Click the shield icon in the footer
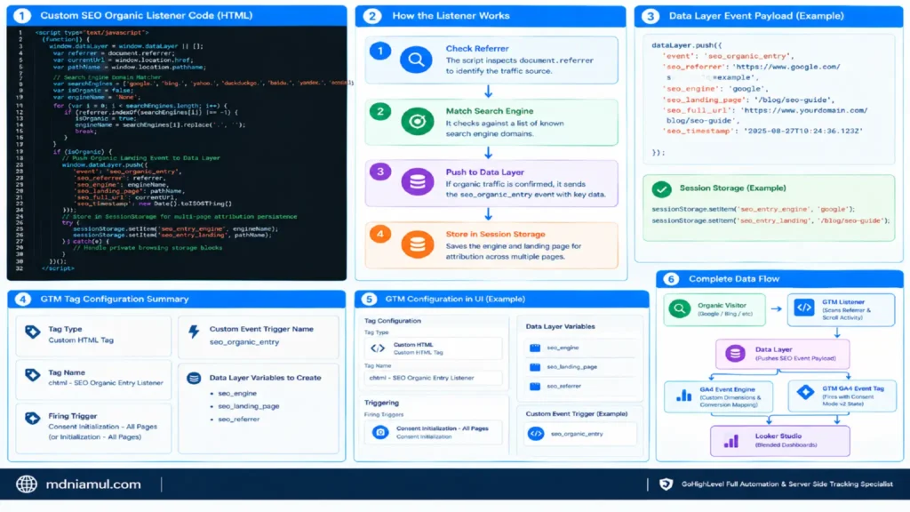The height and width of the screenshot is (512, 910). click(667, 484)
